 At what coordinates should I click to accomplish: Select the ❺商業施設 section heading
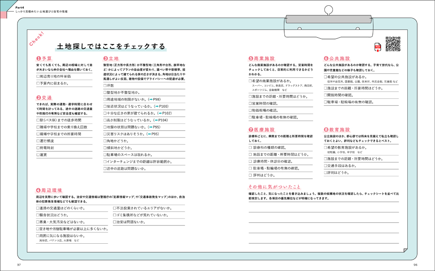click(x=262, y=59)
